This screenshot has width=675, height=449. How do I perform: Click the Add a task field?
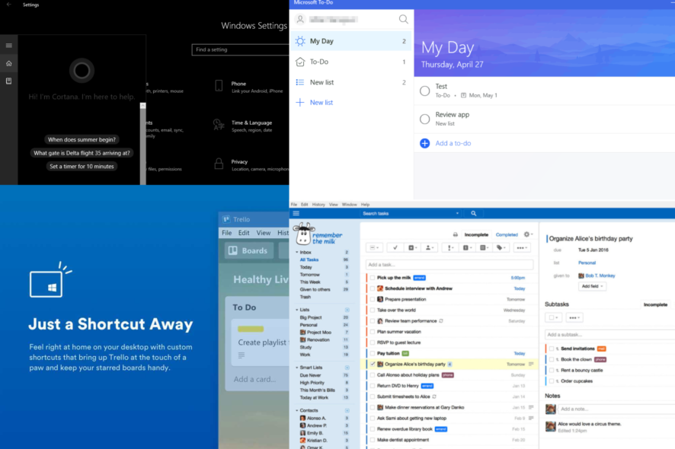(x=449, y=265)
